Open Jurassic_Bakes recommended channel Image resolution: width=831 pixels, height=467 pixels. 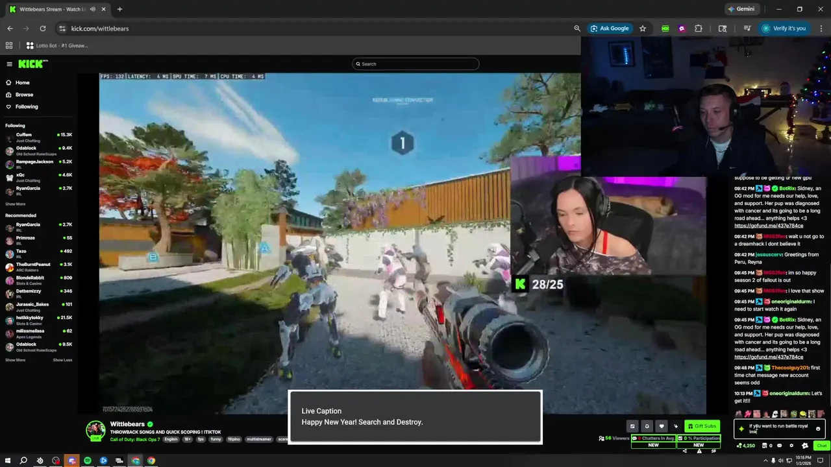pyautogui.click(x=39, y=306)
